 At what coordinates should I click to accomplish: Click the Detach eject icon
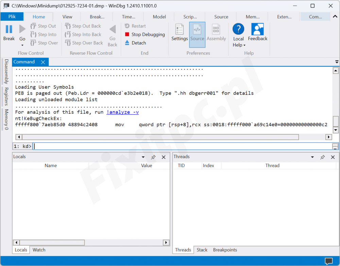coord(127,43)
